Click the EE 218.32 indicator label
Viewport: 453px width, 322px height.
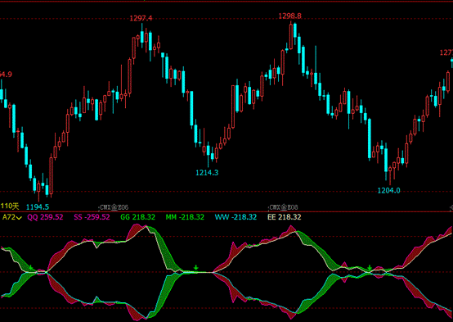coord(285,217)
